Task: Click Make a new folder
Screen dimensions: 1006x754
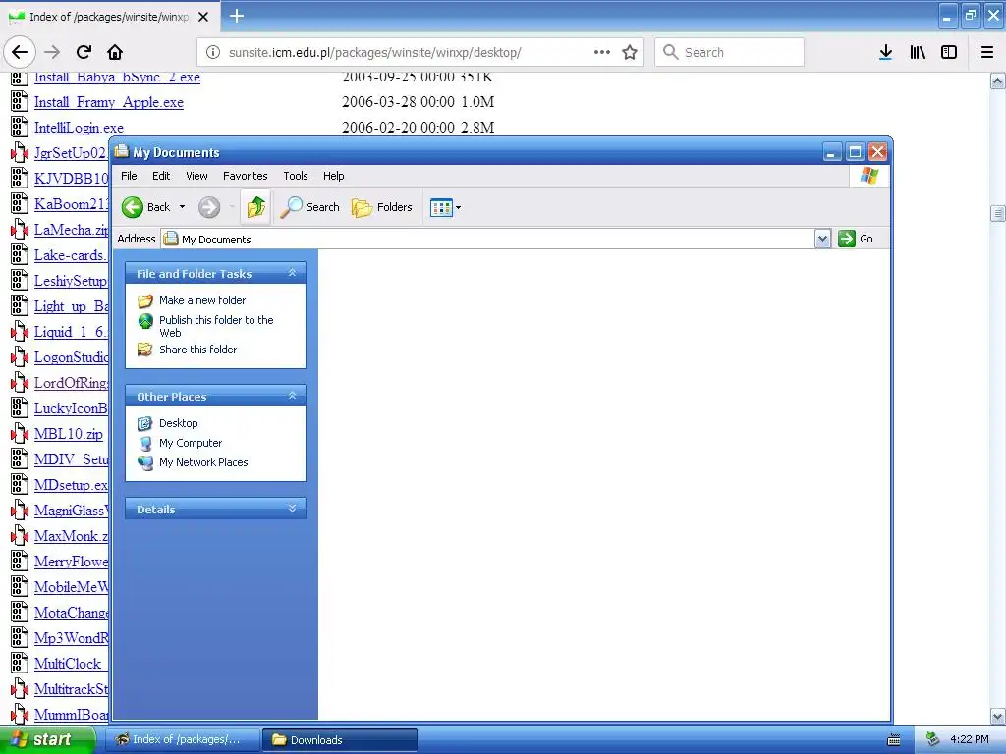Action: [202, 300]
